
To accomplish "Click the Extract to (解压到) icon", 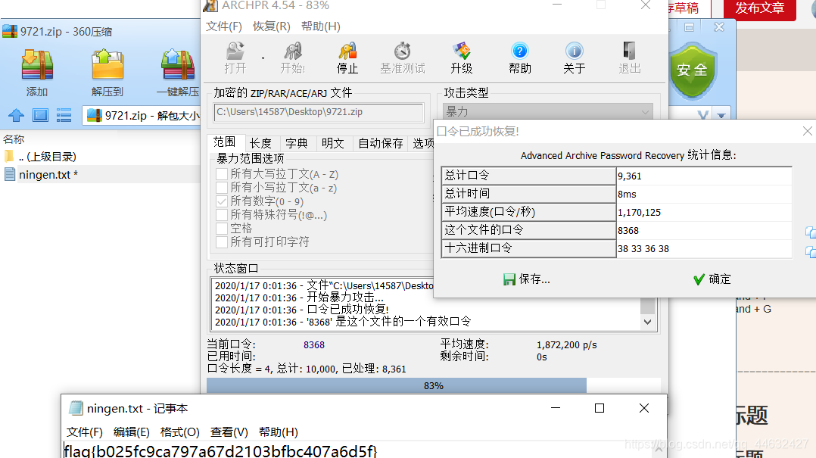I will (107, 73).
